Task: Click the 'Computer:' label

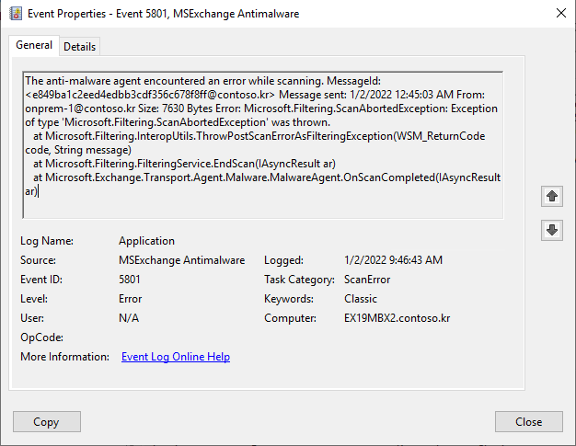Action: click(290, 318)
